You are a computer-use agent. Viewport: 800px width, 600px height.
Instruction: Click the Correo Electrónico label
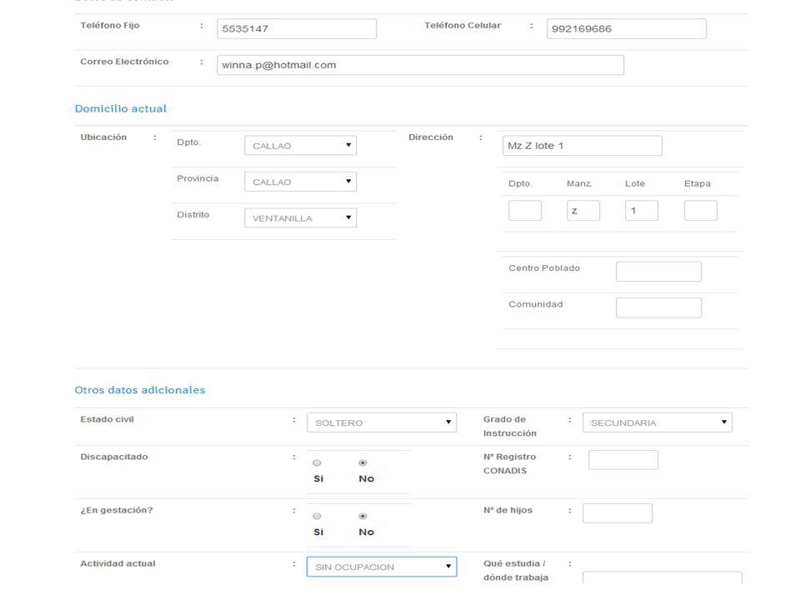[x=124, y=62]
